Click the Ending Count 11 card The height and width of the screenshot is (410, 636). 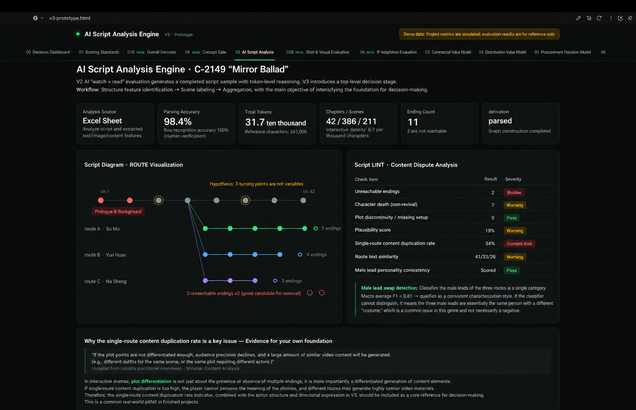(440, 124)
